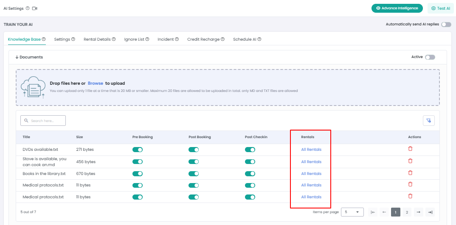The image size is (456, 225).
Task: Switch to the Settings tab
Action: [x=62, y=39]
